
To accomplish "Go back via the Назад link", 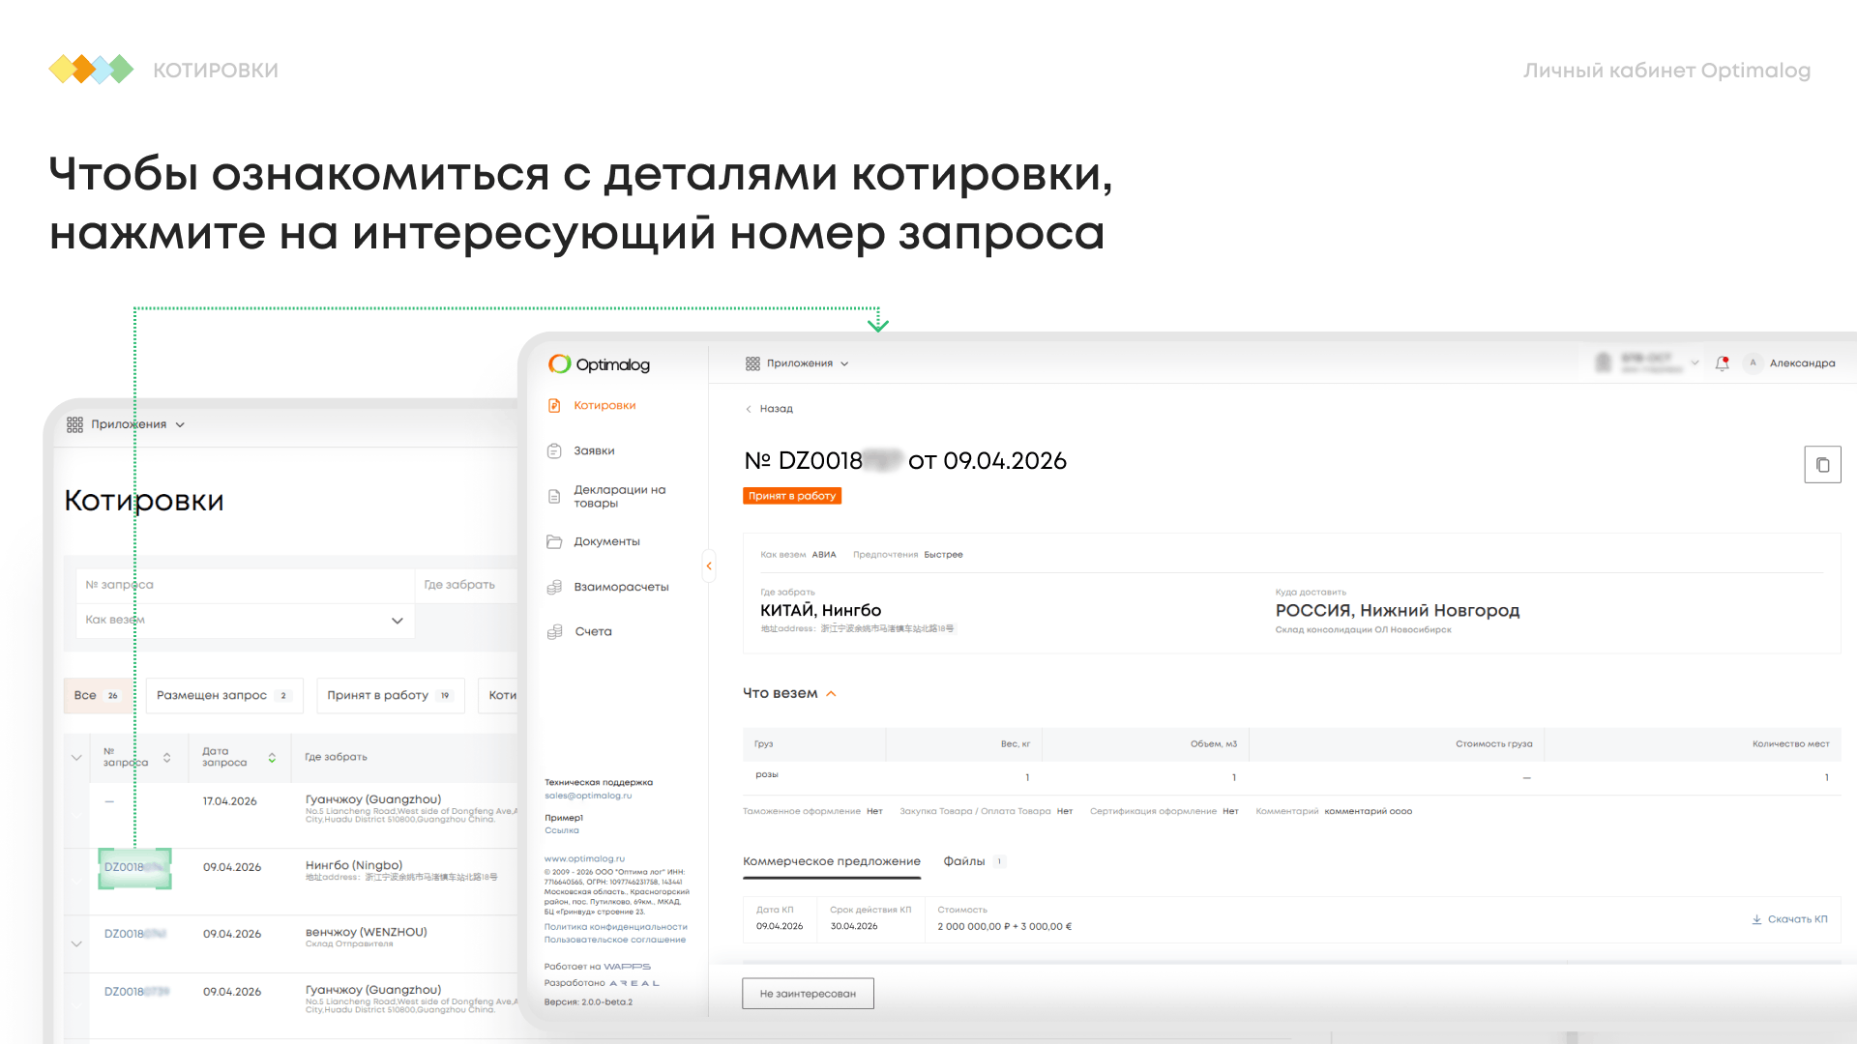I will pos(769,409).
